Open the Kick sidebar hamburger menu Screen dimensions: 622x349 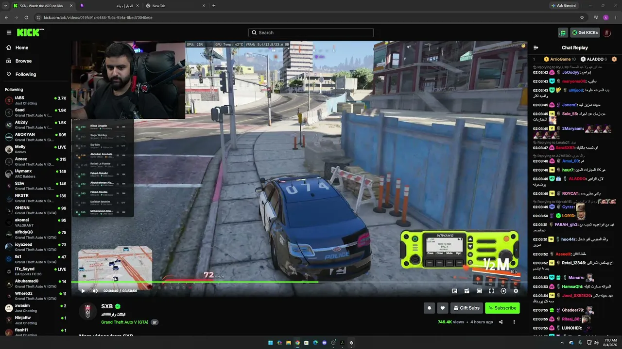9,32
